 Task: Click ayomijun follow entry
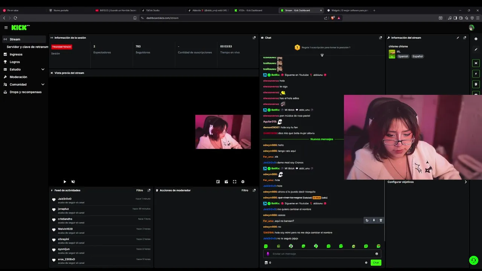pyautogui.click(x=101, y=251)
